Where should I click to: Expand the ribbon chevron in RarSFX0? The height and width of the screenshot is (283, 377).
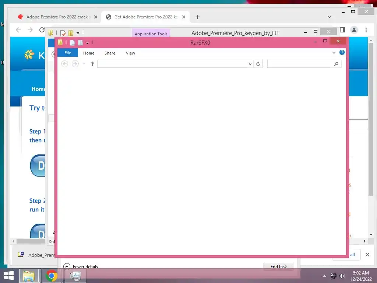[x=334, y=52]
